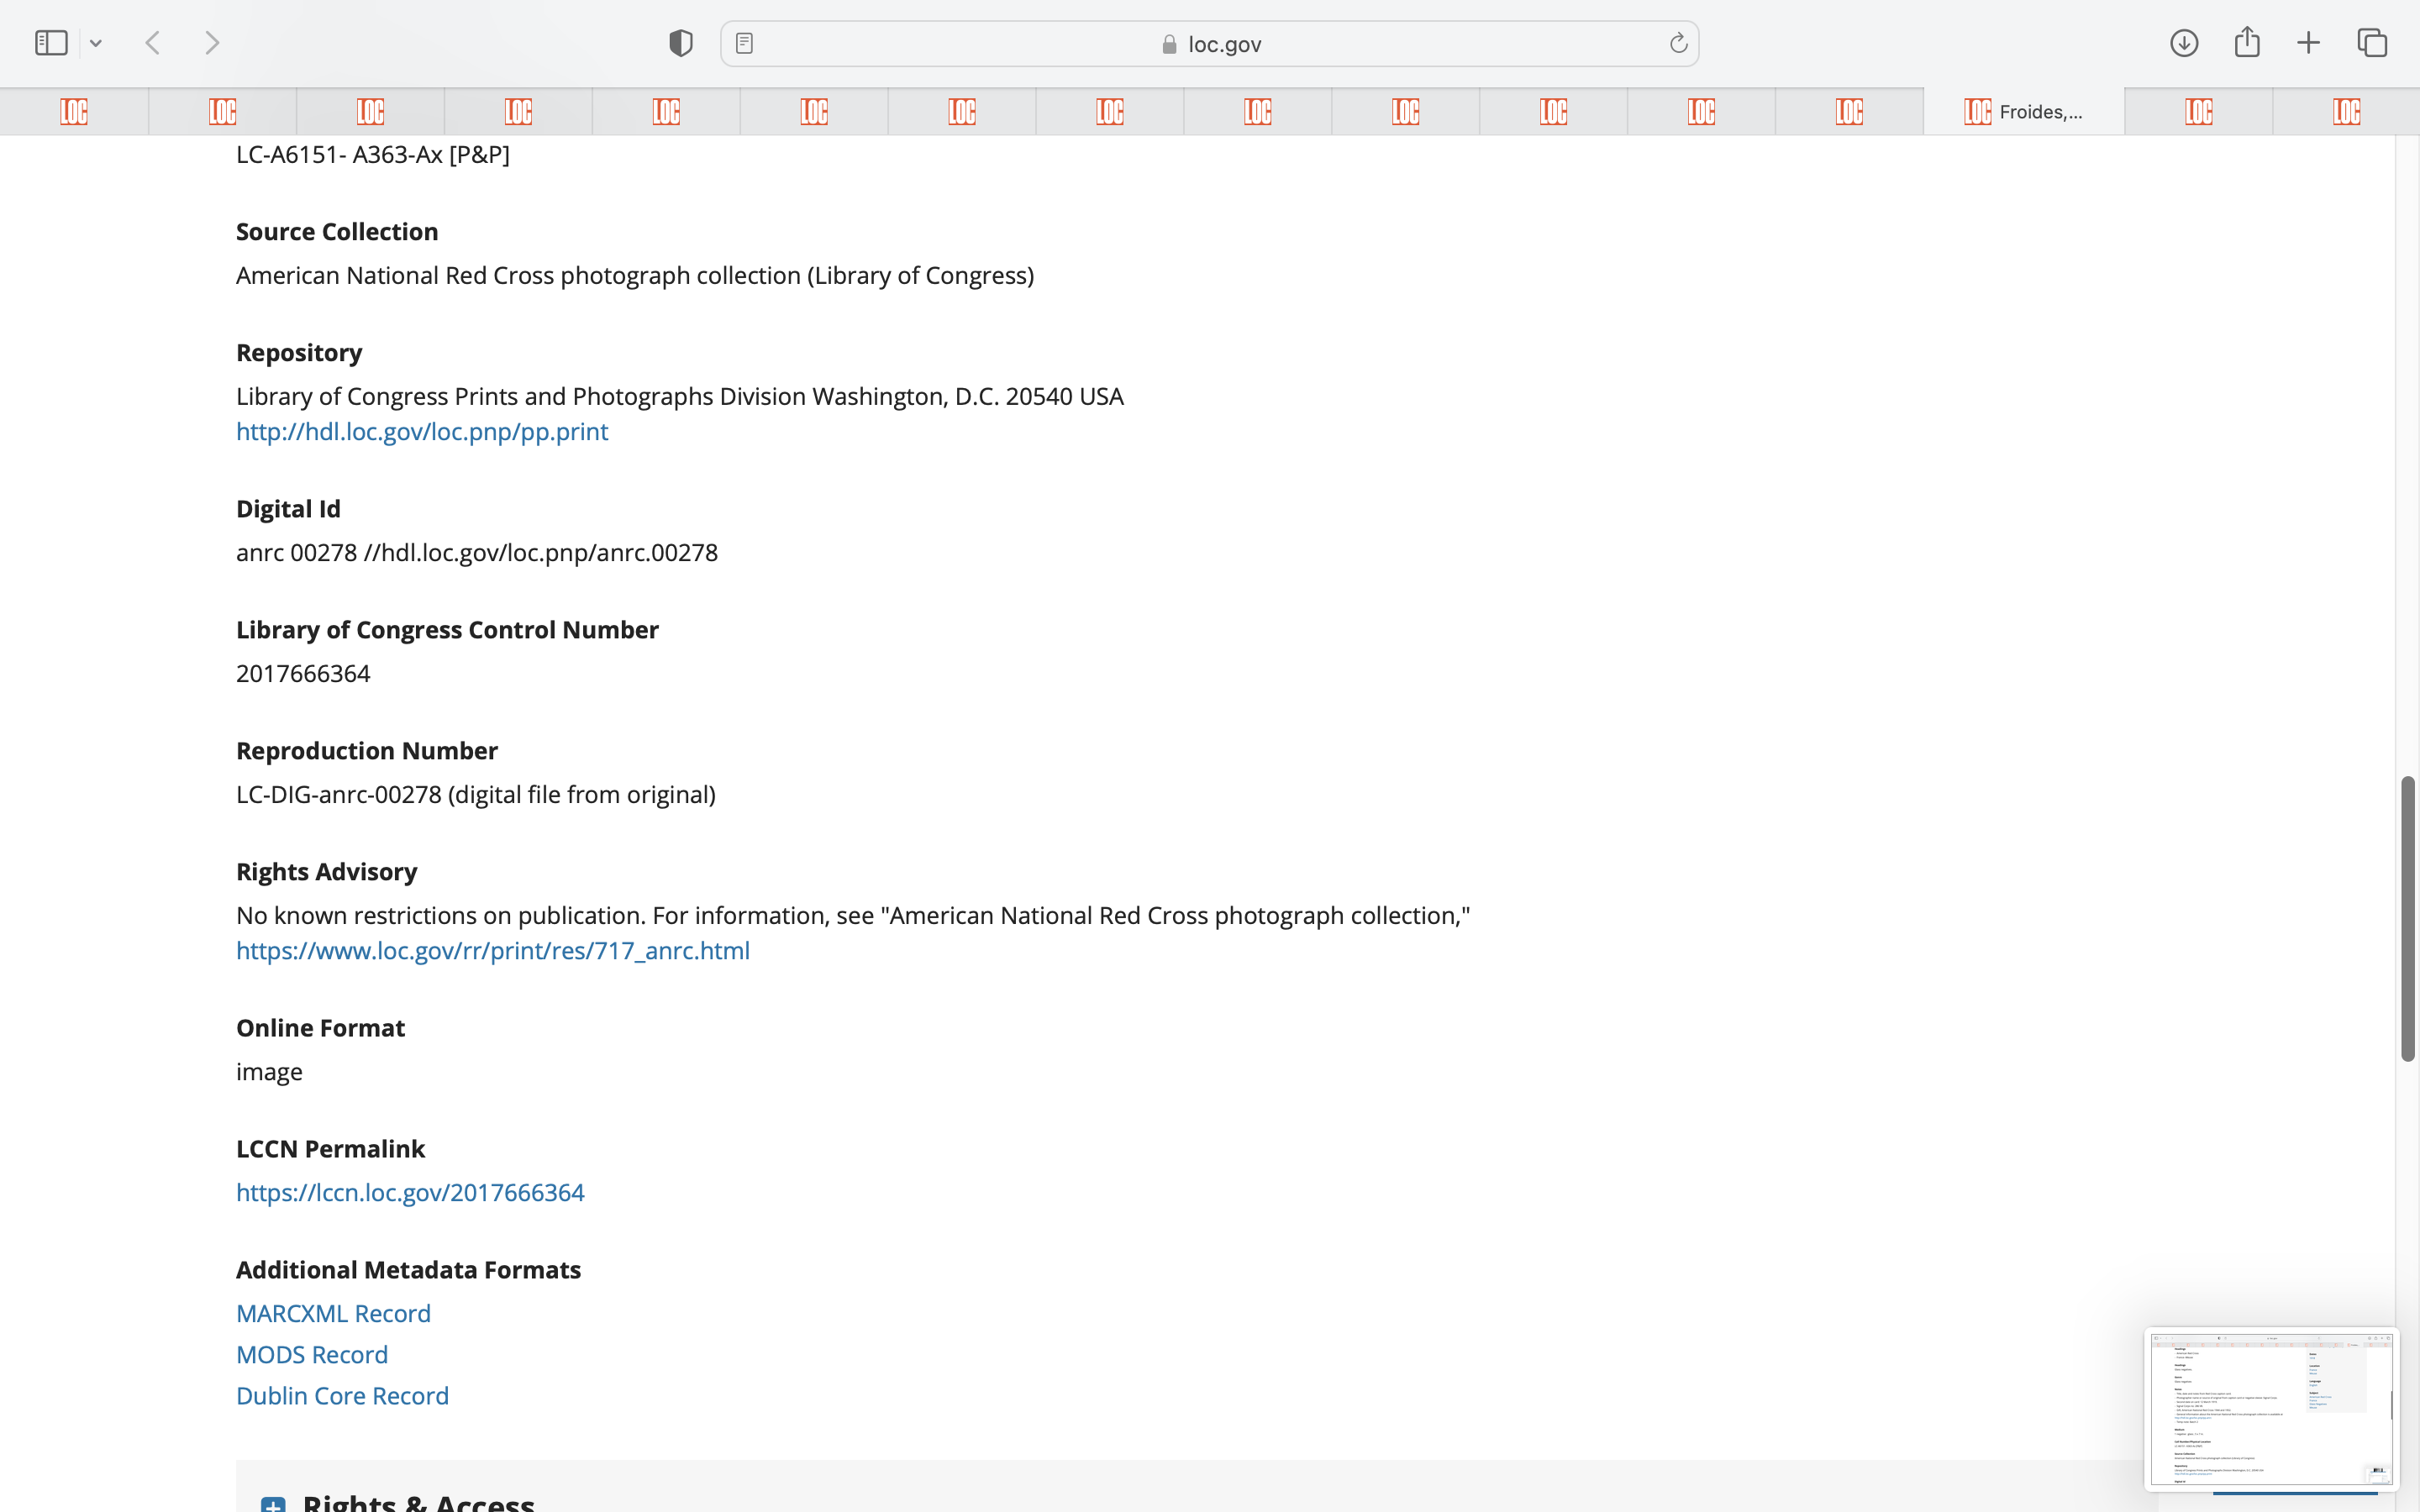The height and width of the screenshot is (1512, 2420).
Task: Go back to the previous page
Action: [x=153, y=43]
